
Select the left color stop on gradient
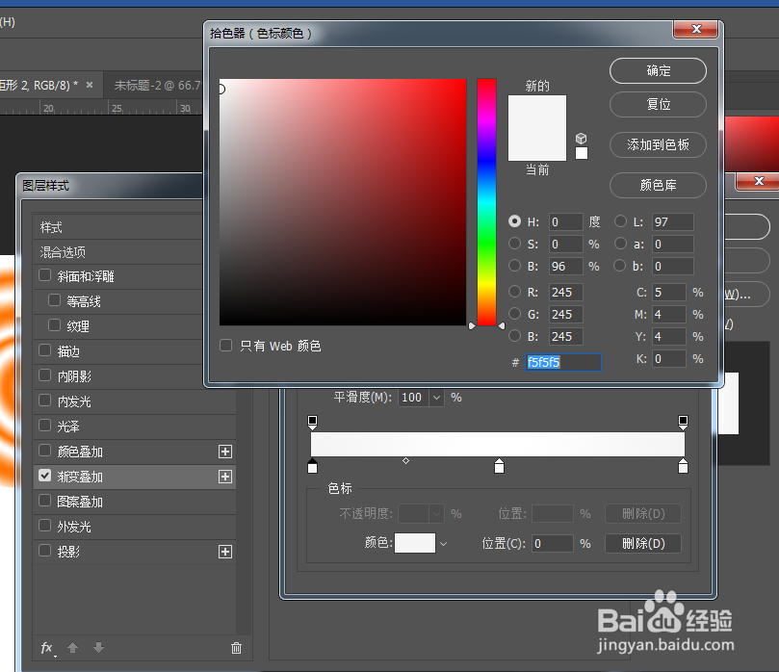click(312, 466)
